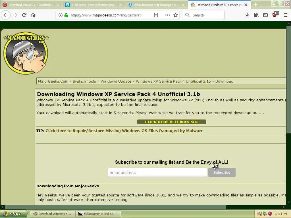Screen dimensions: 291x218
Task: Select Download Windows X... taskbar button
Action: pyautogui.click(x=53, y=214)
